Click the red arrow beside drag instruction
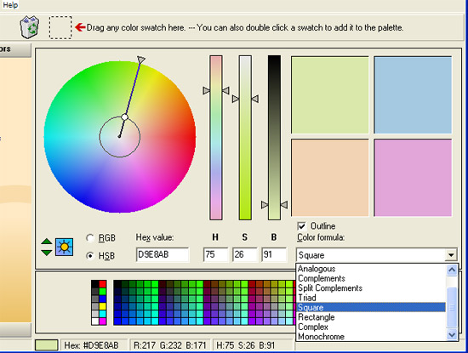Image resolution: width=468 pixels, height=353 pixels. (x=80, y=27)
